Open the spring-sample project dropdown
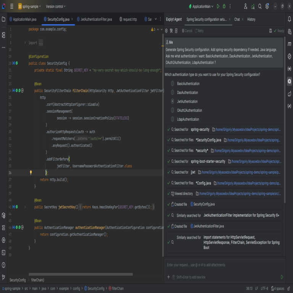293x293 pixels. pos(29,6)
